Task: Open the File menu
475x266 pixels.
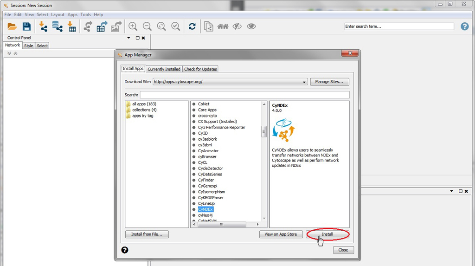Action: pyautogui.click(x=7, y=14)
